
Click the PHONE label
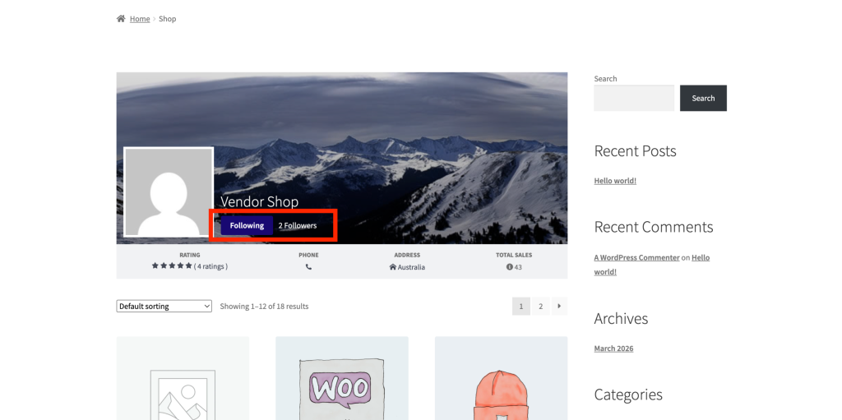point(309,255)
